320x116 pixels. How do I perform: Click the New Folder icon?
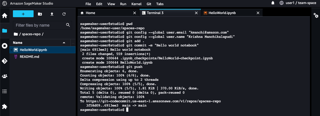pos(40,14)
